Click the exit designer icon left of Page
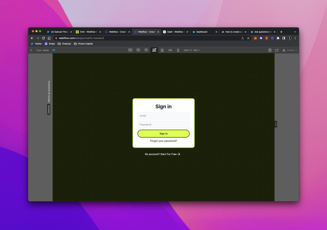 point(31,50)
